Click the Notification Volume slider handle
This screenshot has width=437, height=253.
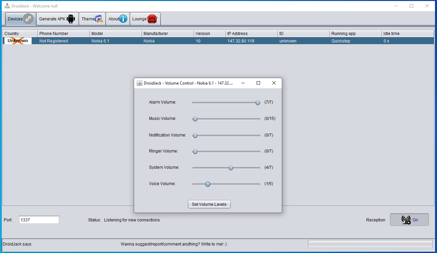(195, 135)
